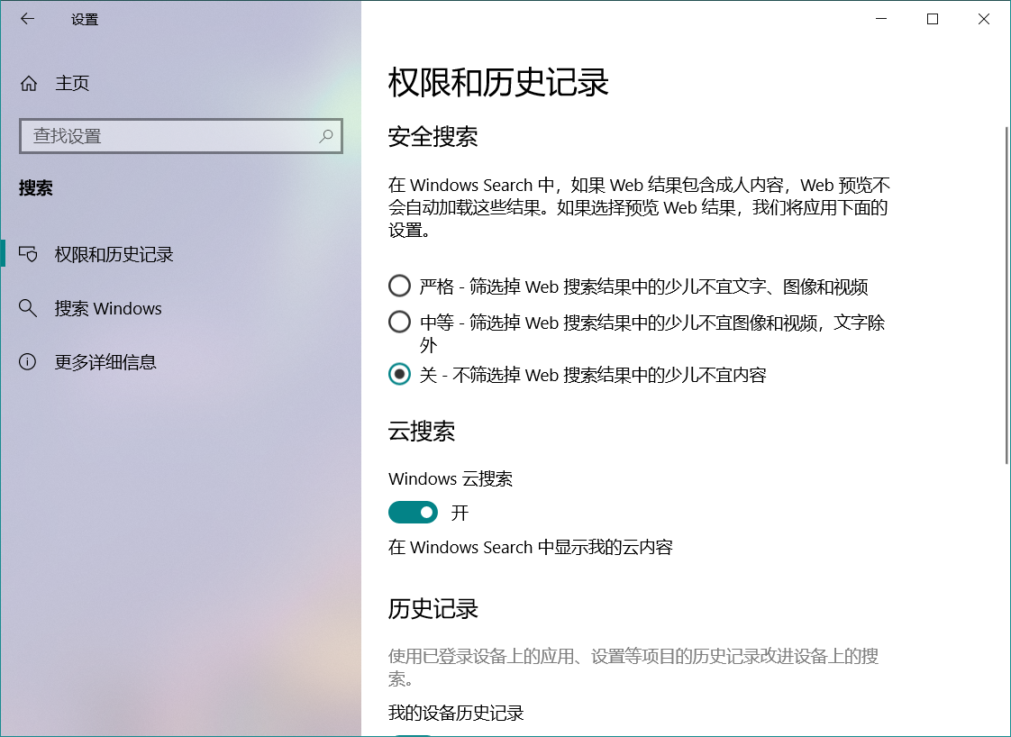Open the 主页 home icon
This screenshot has height=737, width=1011.
tap(28, 83)
